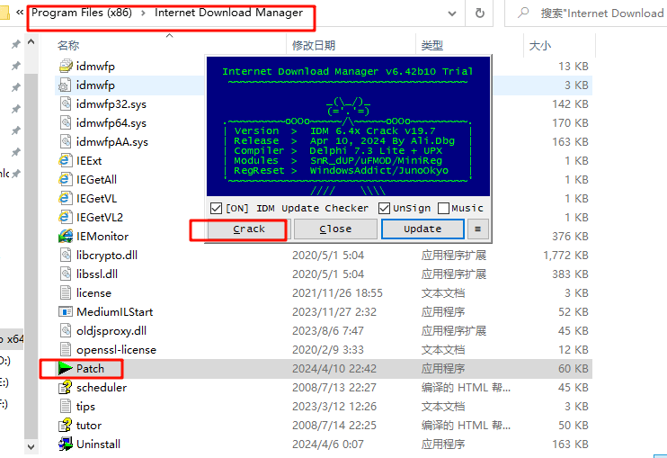The width and height of the screenshot is (667, 458).
Task: Click the first idmwfp security catalog icon
Action: (65, 66)
